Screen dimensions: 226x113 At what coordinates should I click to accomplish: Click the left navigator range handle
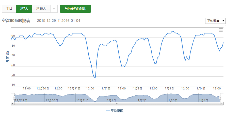click(x=14, y=98)
